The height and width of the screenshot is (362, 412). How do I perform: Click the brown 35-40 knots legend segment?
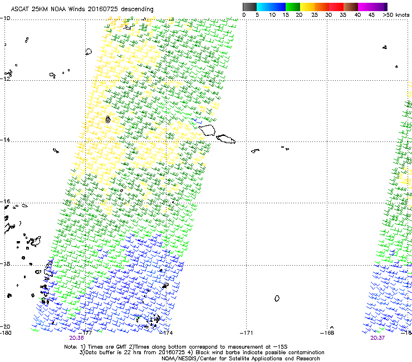point(351,7)
